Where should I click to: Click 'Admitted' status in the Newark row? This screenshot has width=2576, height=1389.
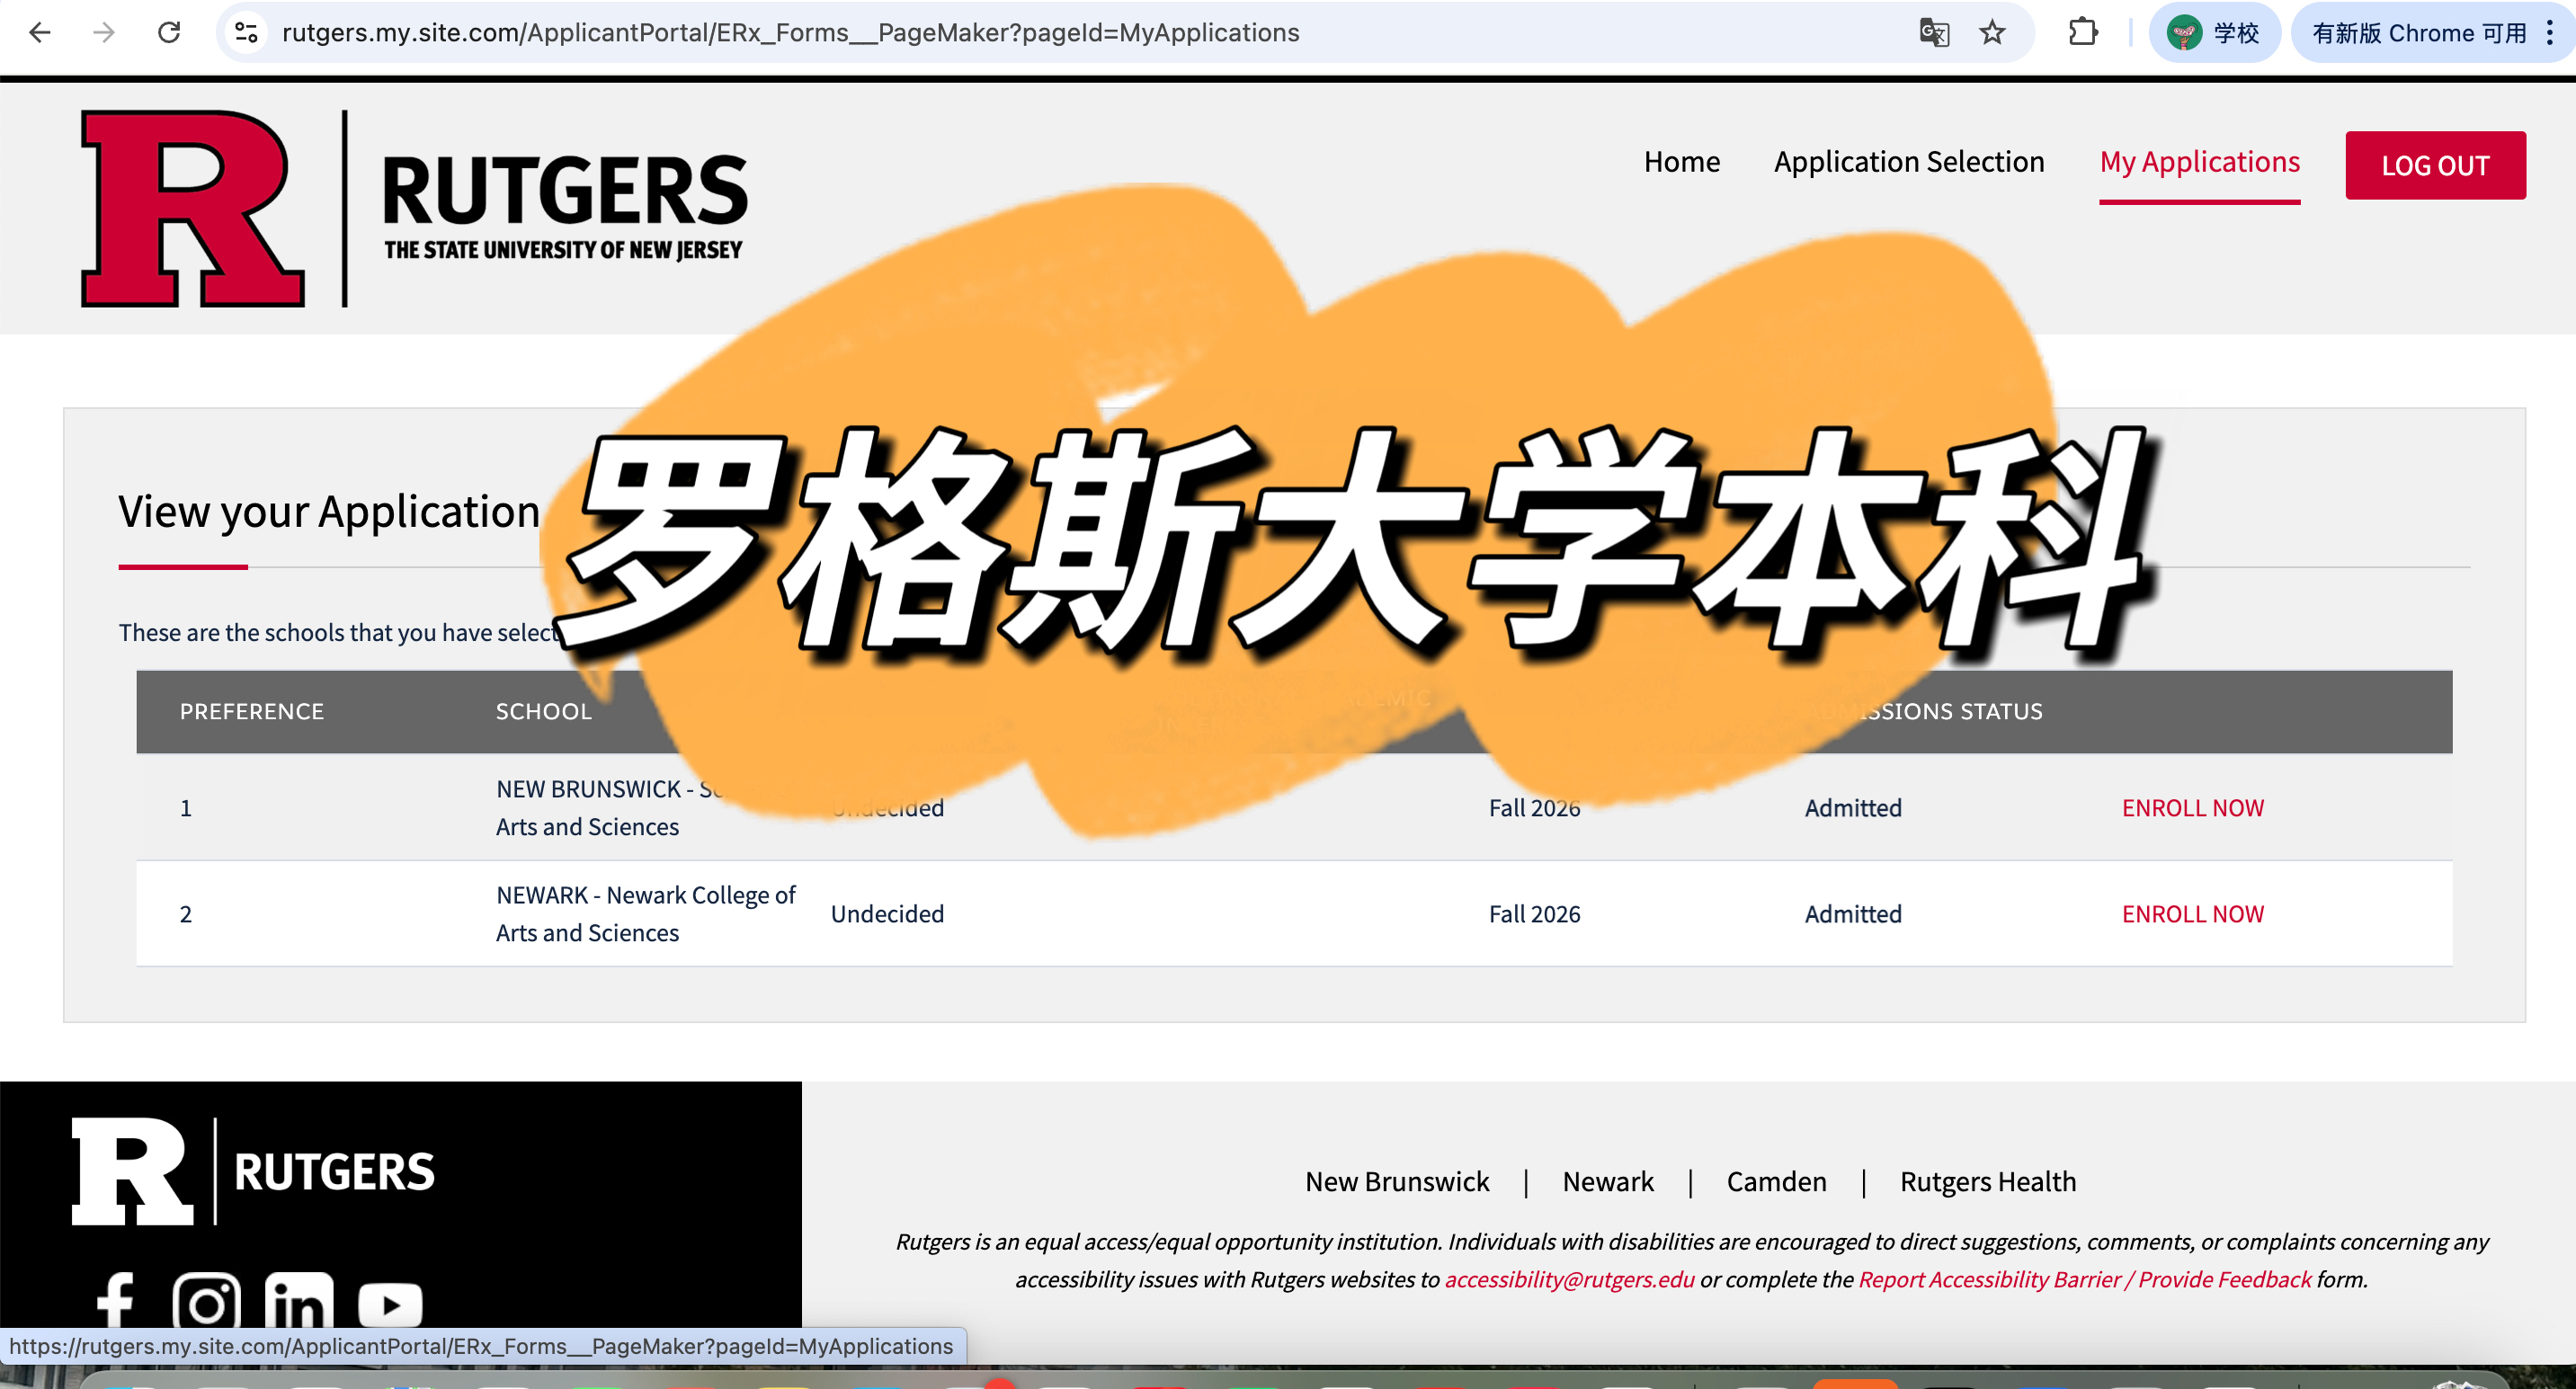click(x=1853, y=914)
